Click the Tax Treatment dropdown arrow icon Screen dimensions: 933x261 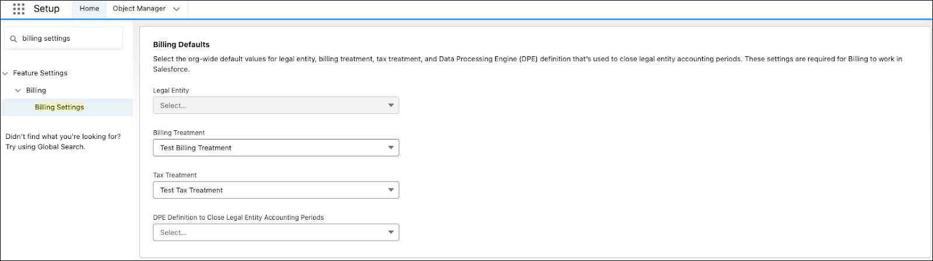pyautogui.click(x=391, y=190)
